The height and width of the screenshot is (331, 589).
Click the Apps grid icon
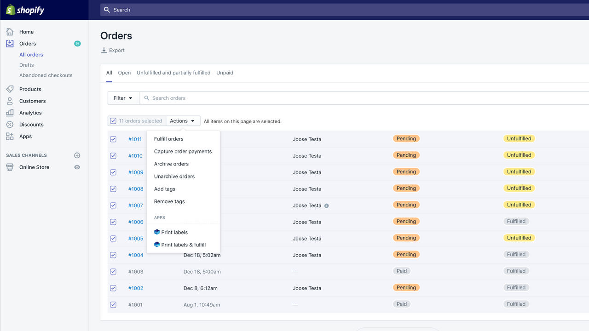tap(10, 137)
